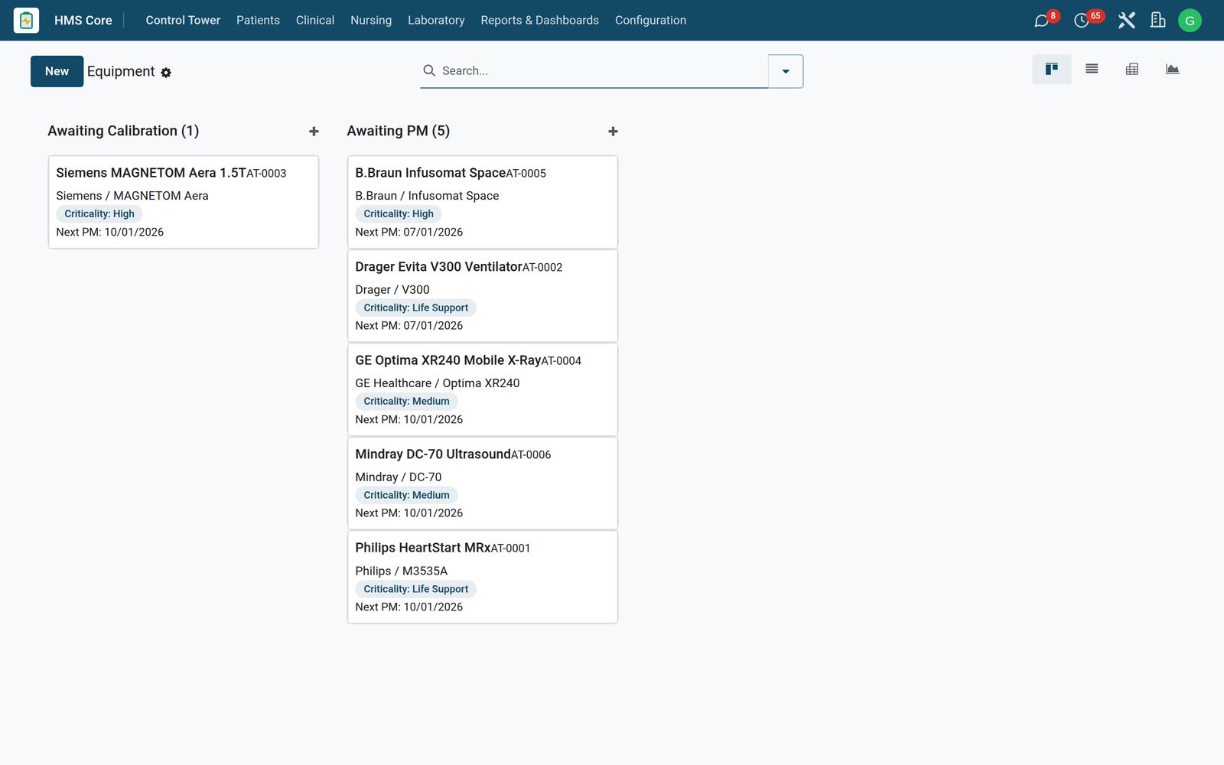
Task: Switch to the list view icon
Action: 1092,69
